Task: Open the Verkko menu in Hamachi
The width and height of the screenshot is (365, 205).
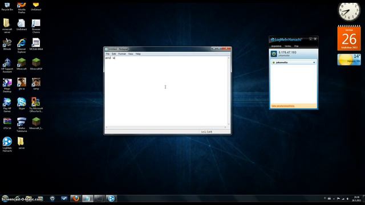Action: [287, 46]
